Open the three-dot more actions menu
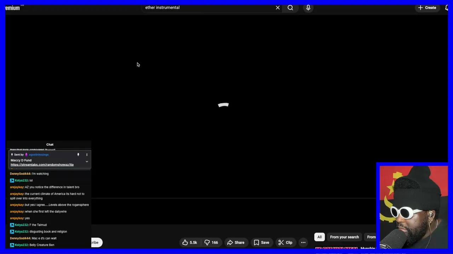 303,242
